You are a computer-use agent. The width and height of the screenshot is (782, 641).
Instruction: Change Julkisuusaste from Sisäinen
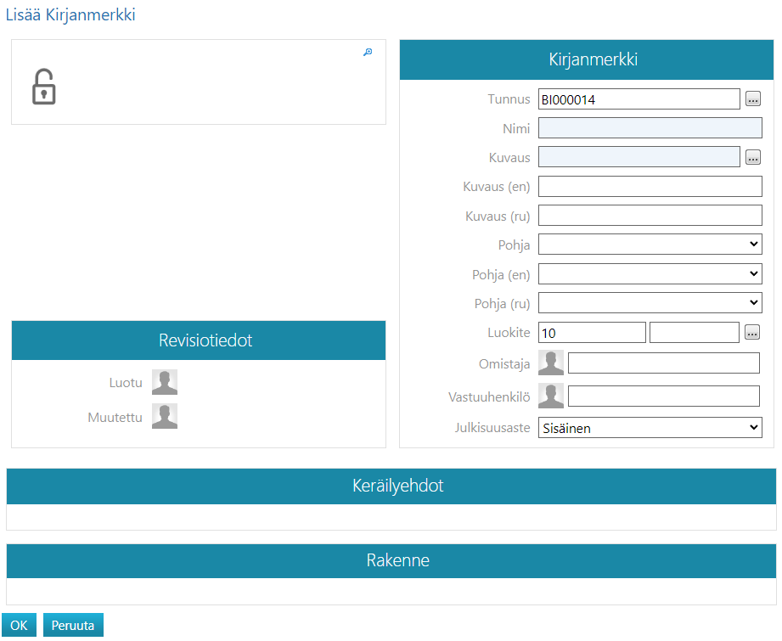click(x=650, y=428)
